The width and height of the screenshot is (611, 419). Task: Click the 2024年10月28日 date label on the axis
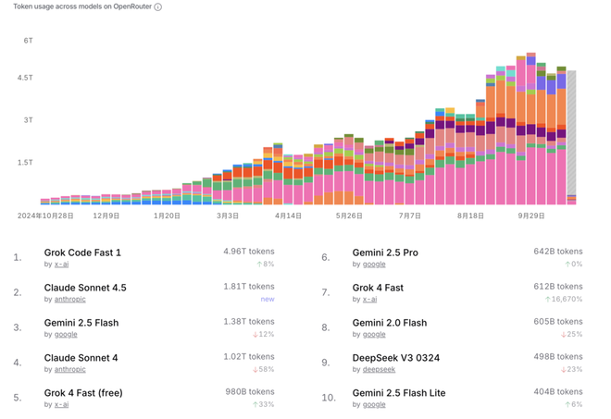tap(44, 216)
